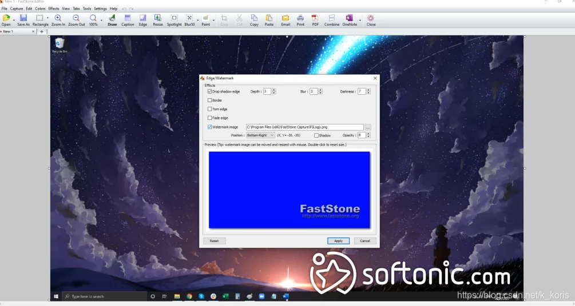Open the File menu
Screen dimensions: 575x306
pos(5,9)
